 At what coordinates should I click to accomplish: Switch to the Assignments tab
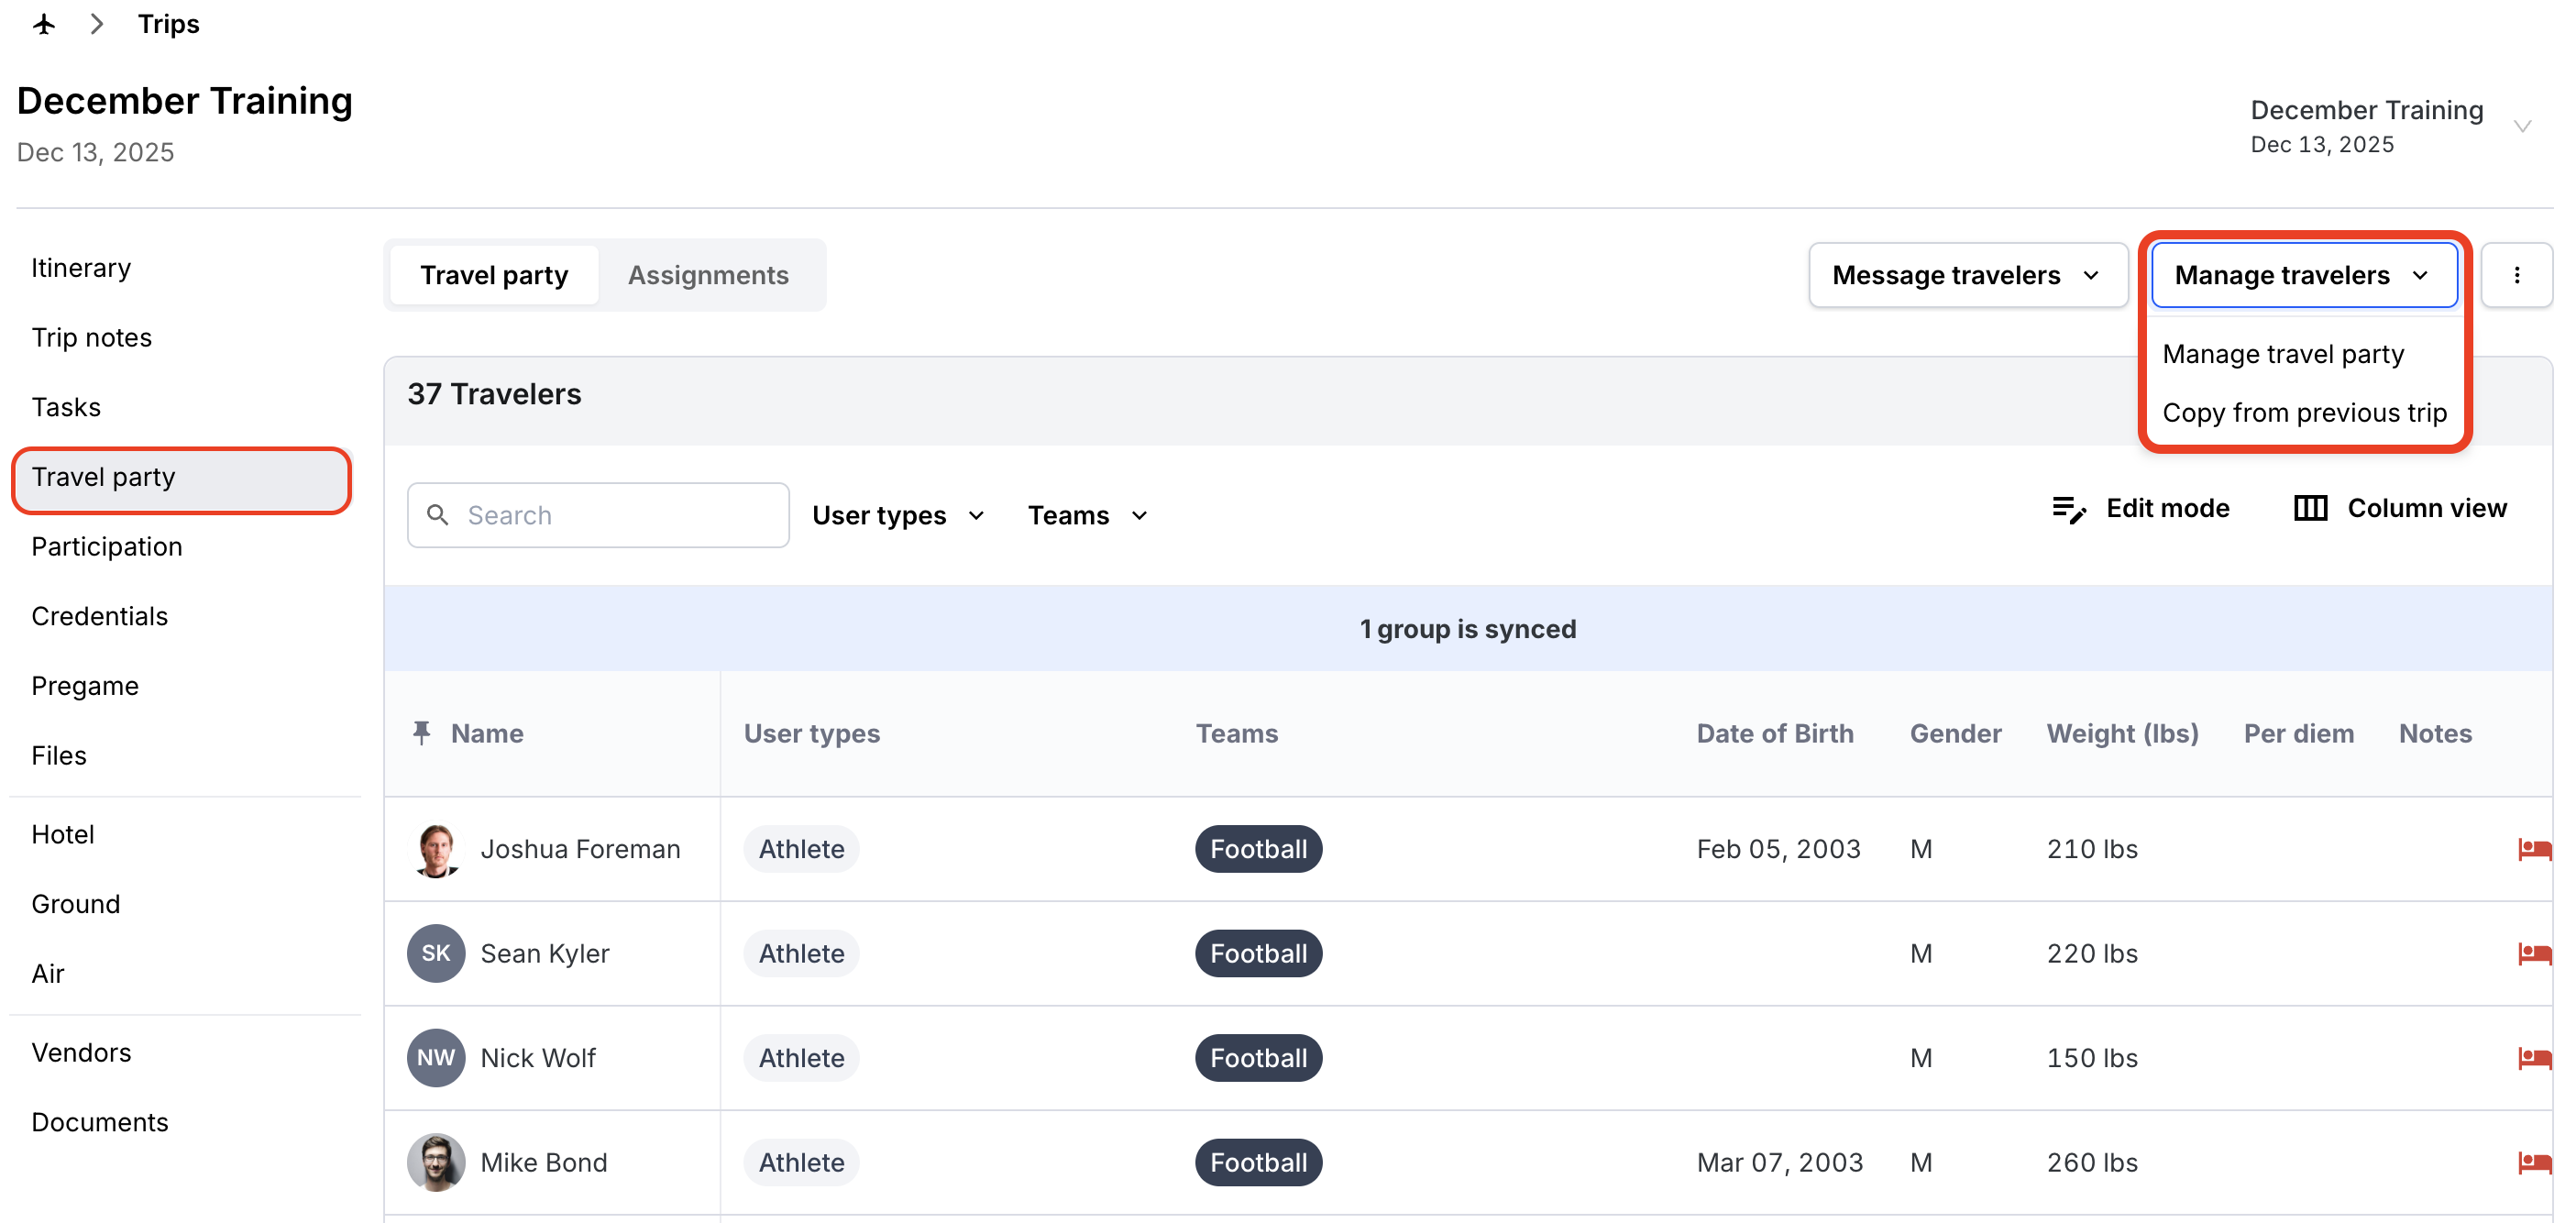[708, 275]
